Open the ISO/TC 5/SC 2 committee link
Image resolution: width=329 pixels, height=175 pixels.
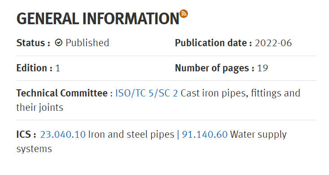coord(147,93)
